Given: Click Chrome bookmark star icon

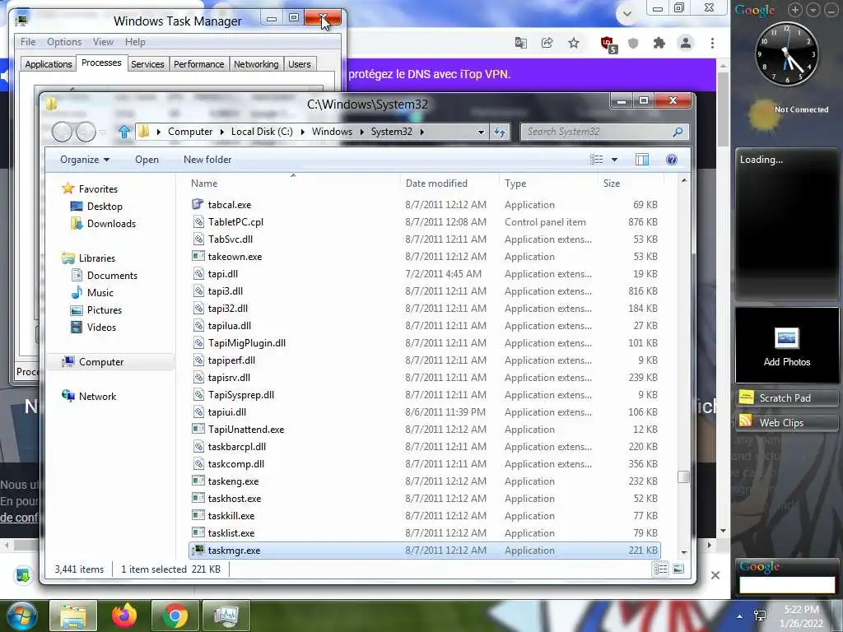Looking at the screenshot, I should pyautogui.click(x=574, y=43).
